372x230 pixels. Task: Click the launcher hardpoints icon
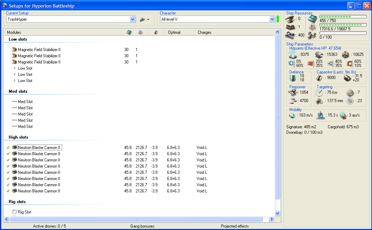tap(290, 27)
